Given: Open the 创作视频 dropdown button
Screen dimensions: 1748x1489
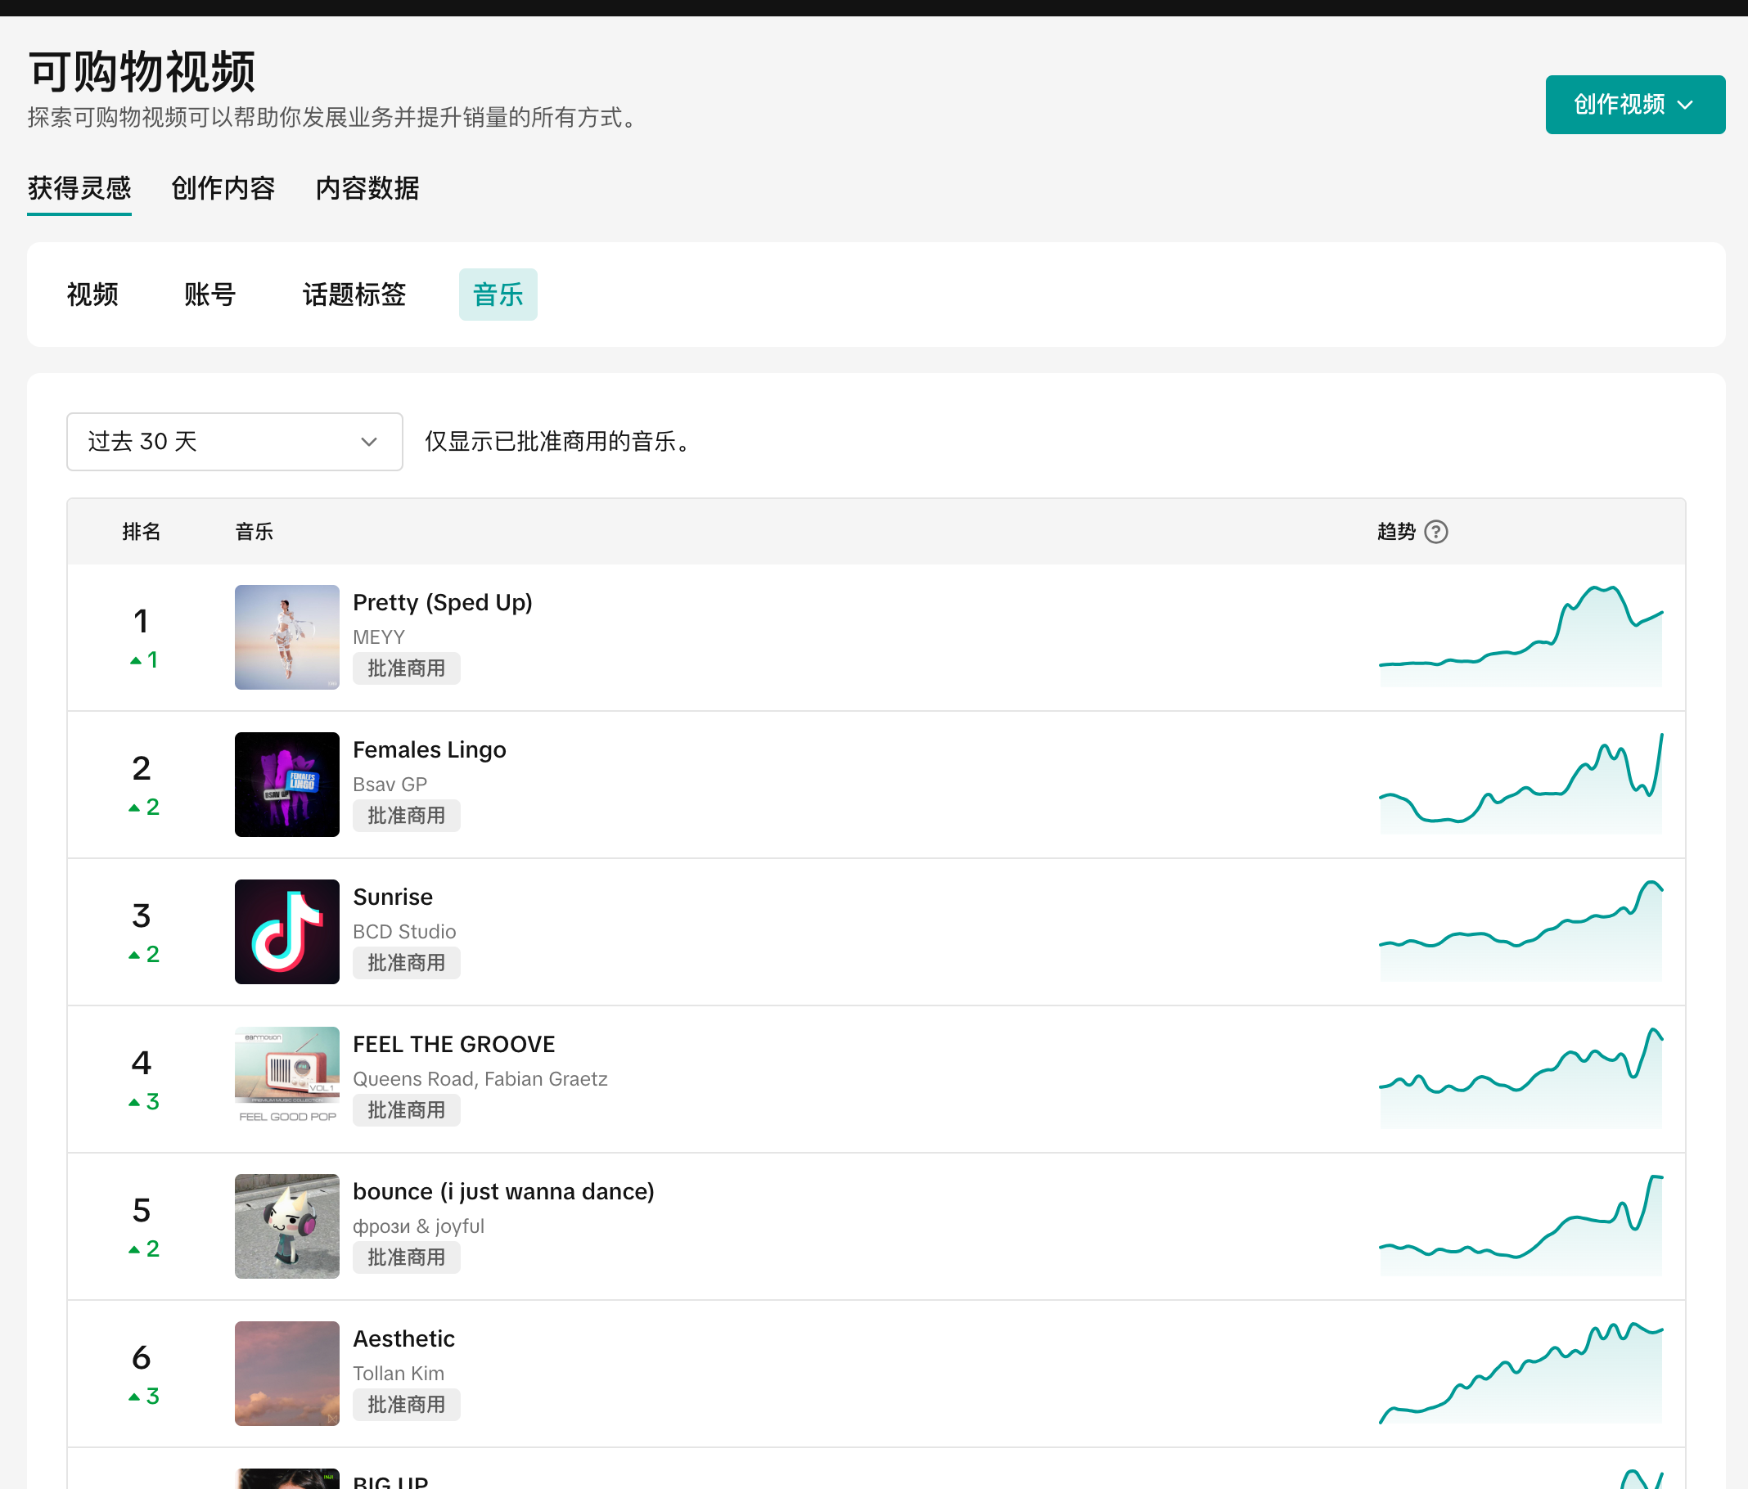Looking at the screenshot, I should click(x=1634, y=105).
